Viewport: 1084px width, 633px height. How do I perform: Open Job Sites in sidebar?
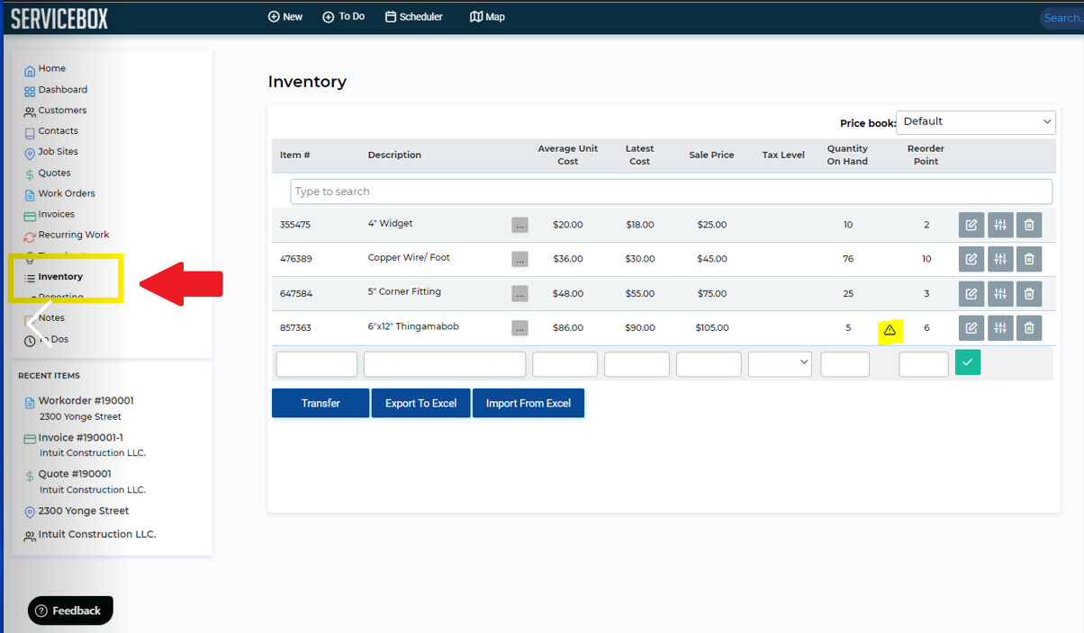(58, 152)
